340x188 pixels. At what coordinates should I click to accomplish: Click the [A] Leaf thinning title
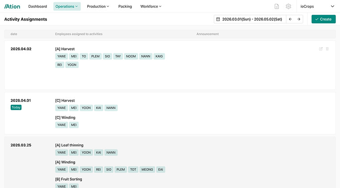coord(69,145)
